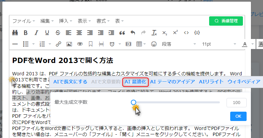Decrease indent of paragraph
This screenshot has height=138, width=263.
click(x=101, y=33)
